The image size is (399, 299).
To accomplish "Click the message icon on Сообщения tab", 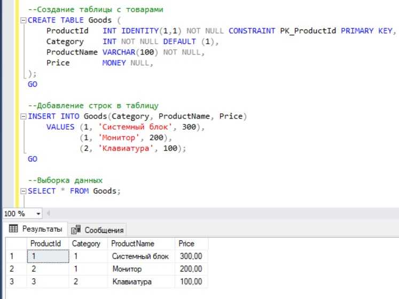I will 76,230.
